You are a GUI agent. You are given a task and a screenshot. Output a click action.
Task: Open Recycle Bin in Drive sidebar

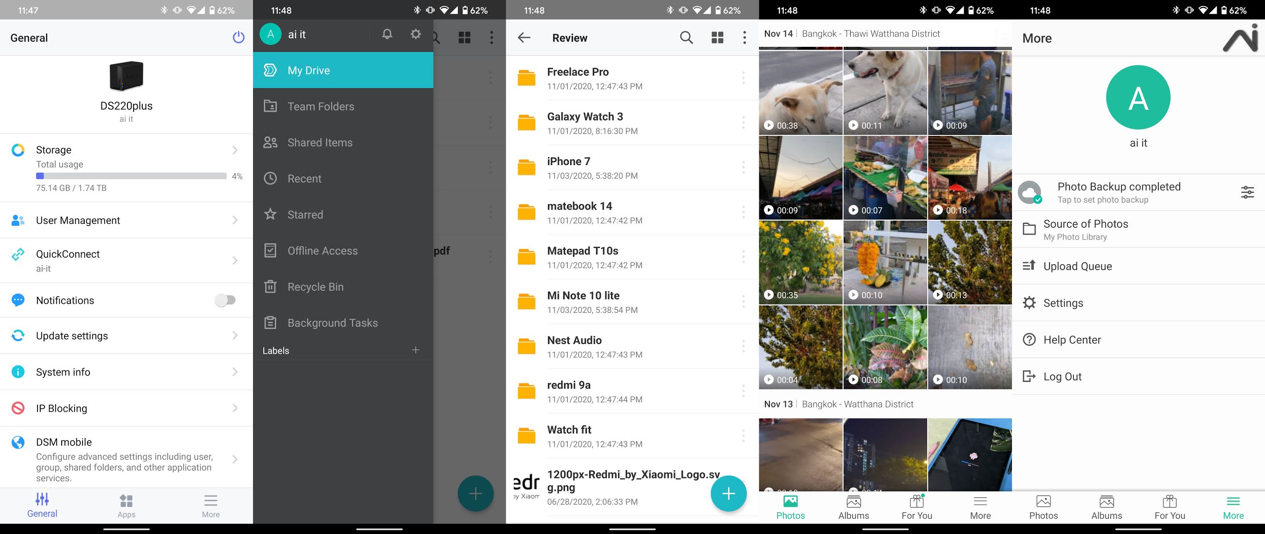pyautogui.click(x=343, y=286)
